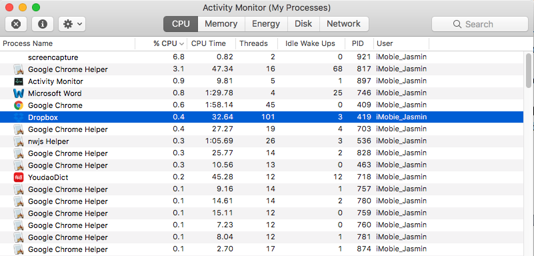534x256 pixels.
Task: Select the YoudaoDict process name
Action: (x=48, y=177)
